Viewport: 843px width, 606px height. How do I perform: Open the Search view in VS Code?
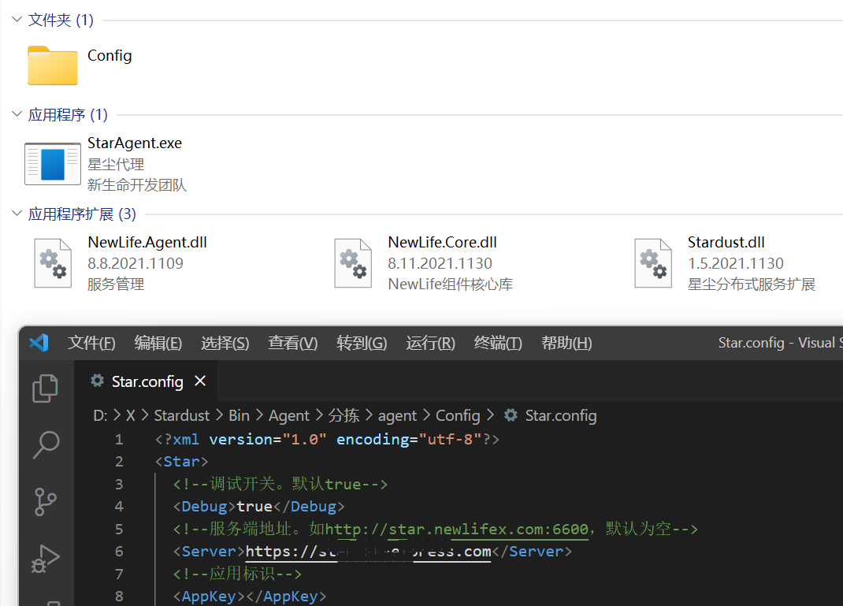(46, 444)
